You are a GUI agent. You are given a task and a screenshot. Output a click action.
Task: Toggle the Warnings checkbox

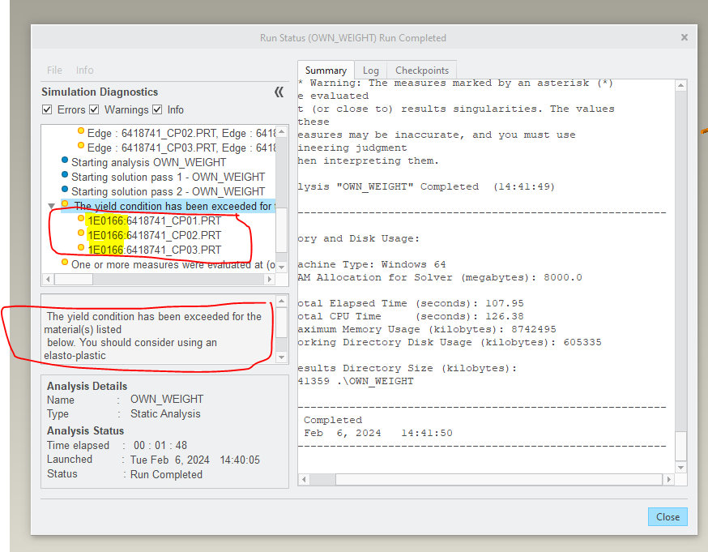tap(94, 110)
